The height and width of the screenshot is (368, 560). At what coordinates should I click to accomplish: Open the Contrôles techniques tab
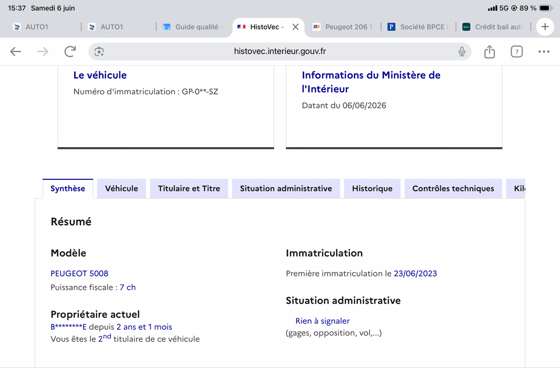[453, 189]
